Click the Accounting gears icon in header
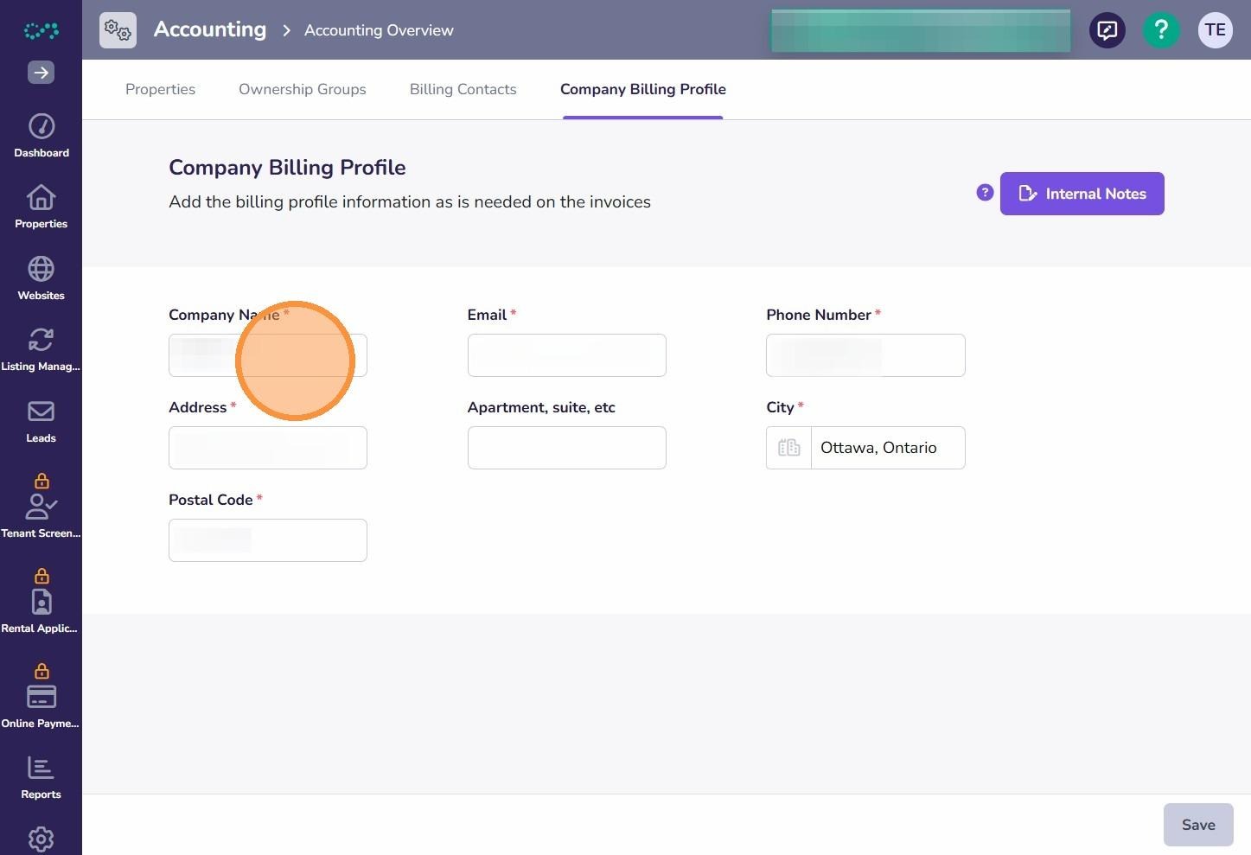This screenshot has width=1251, height=855. (118, 30)
